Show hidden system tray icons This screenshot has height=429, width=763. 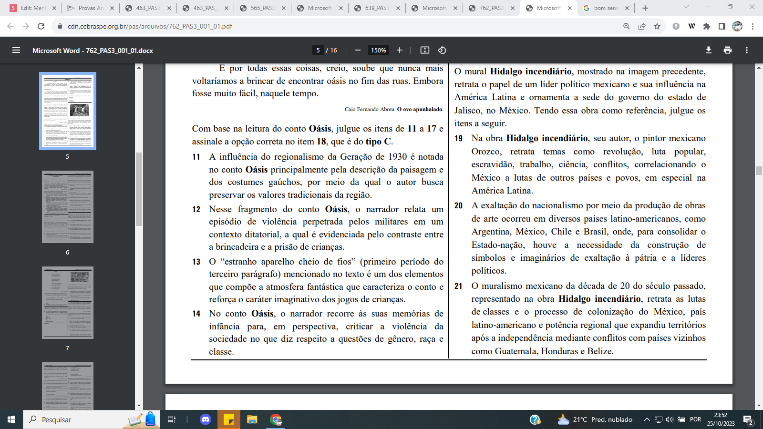pyautogui.click(x=647, y=419)
